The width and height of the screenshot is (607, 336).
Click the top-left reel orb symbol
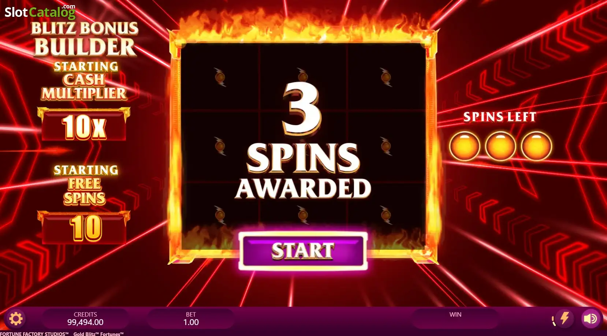(x=220, y=77)
